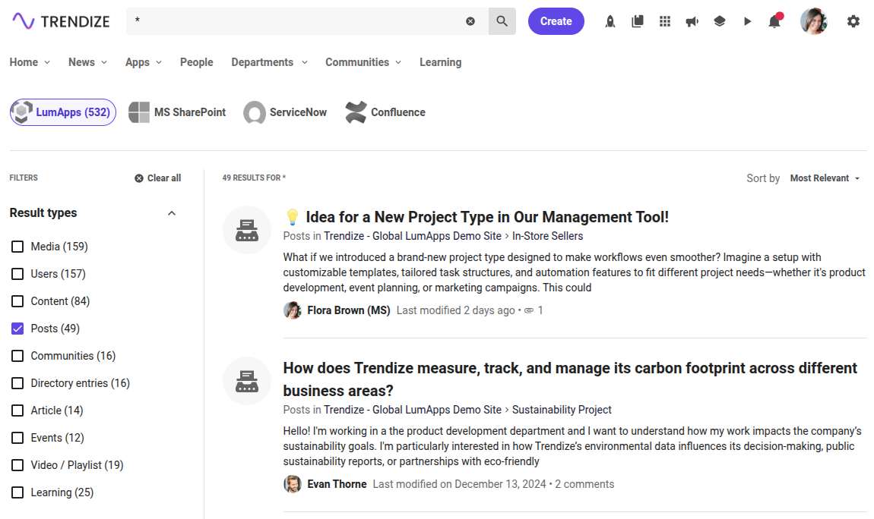874x519 pixels.
Task: Open the carbon footprint post title
Action: coord(570,379)
